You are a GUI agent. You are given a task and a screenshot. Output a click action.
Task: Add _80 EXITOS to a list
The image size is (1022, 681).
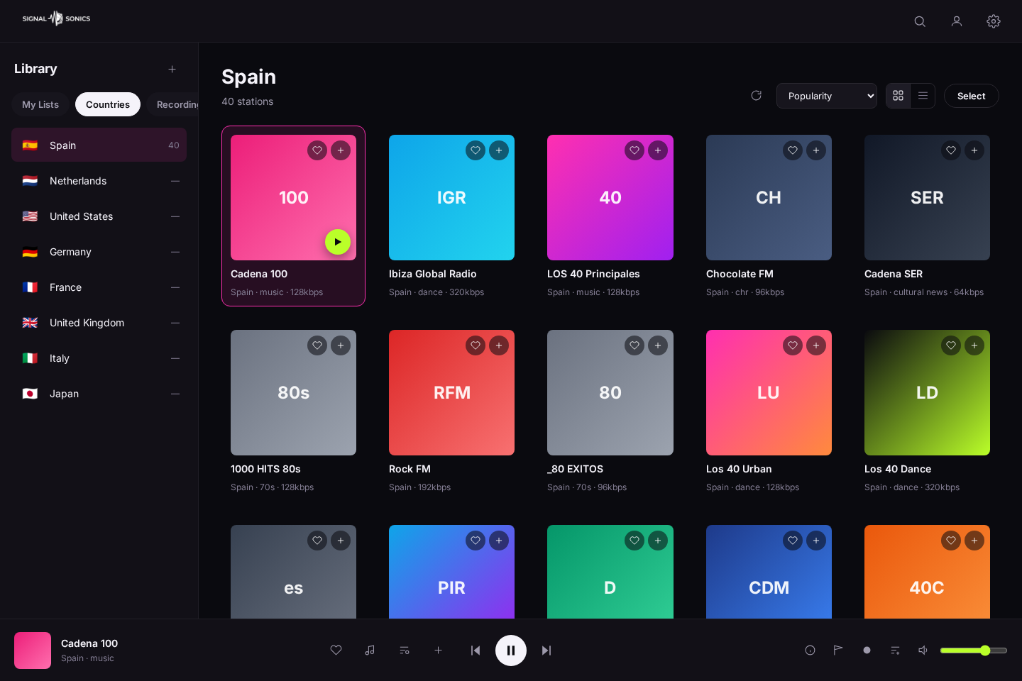tap(658, 345)
